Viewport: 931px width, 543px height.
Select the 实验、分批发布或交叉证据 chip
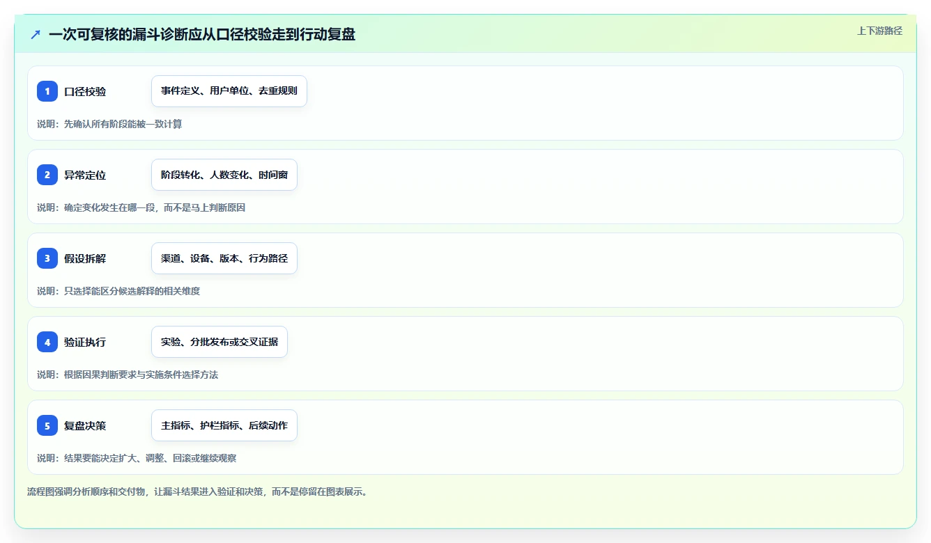[220, 342]
